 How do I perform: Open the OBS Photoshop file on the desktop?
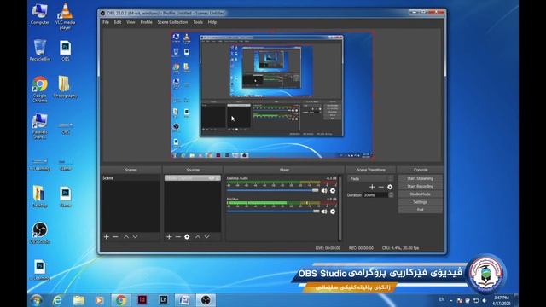click(x=65, y=51)
